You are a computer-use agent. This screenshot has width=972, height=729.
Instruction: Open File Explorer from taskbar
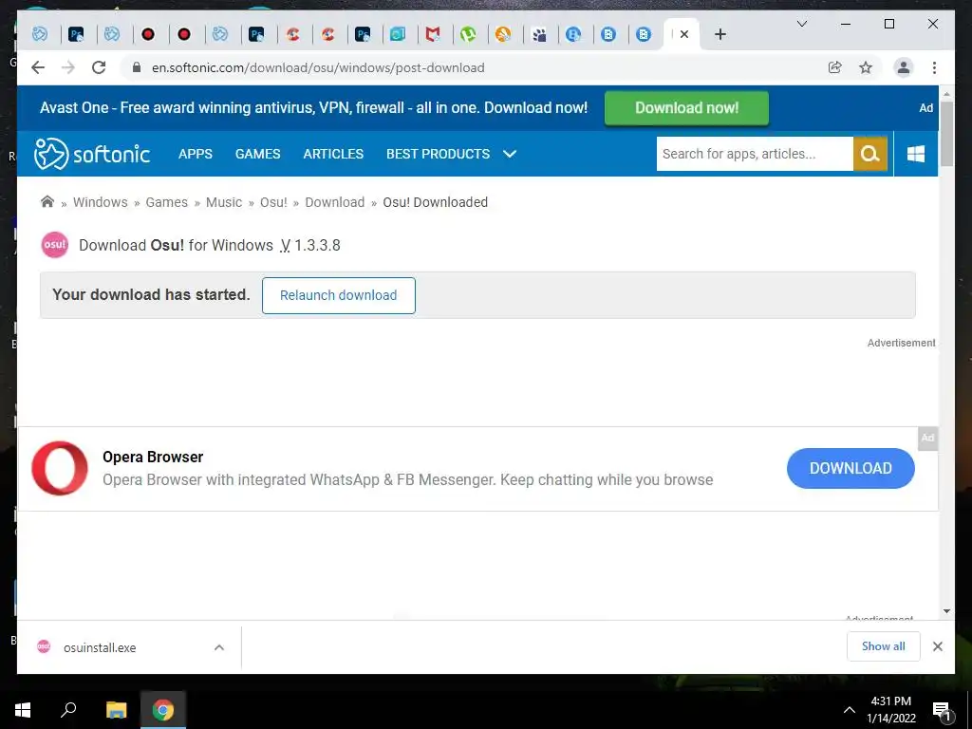pos(116,710)
